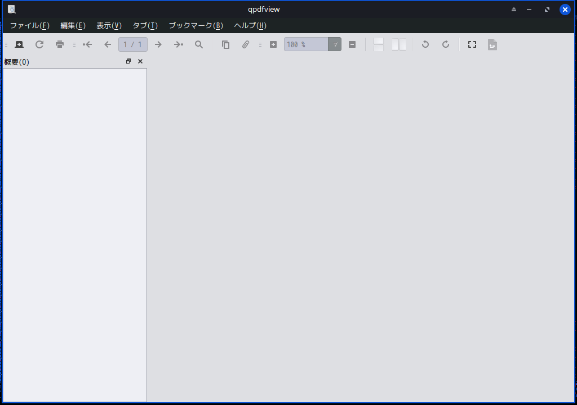Viewport: 577px width, 405px height.
Task: Click the zoom in plus button
Action: coord(273,44)
